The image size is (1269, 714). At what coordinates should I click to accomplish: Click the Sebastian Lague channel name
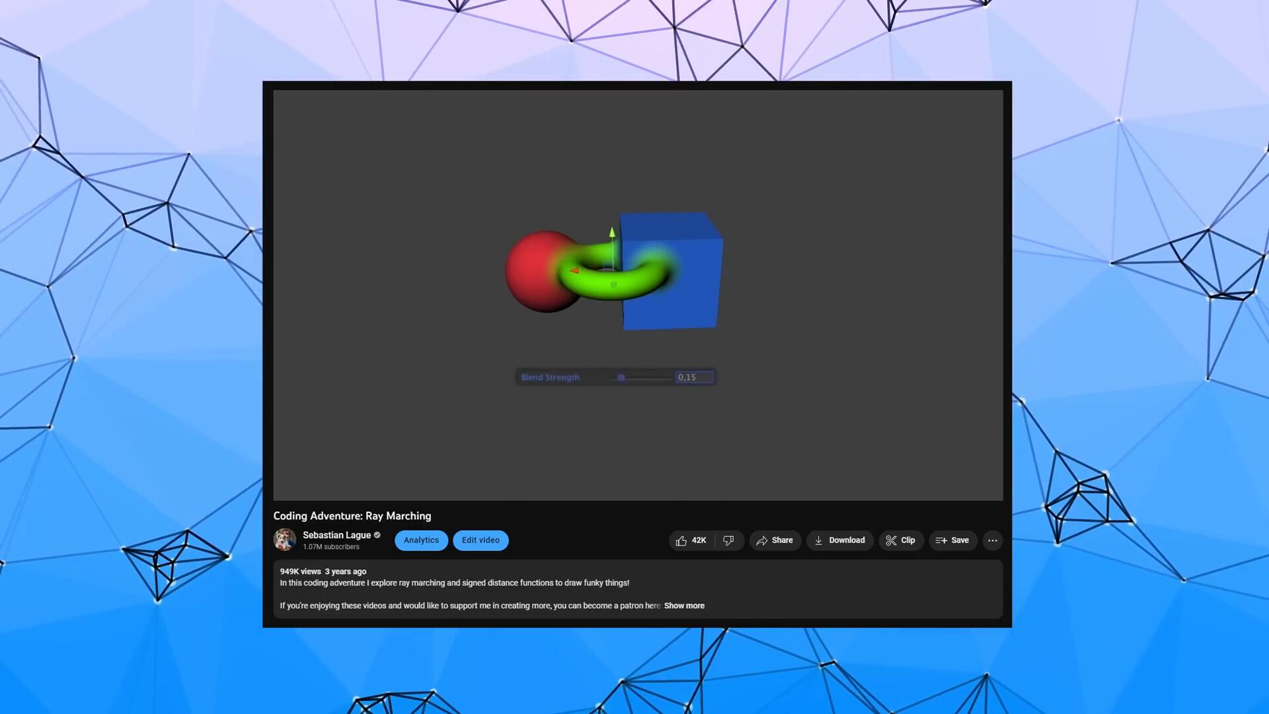336,535
